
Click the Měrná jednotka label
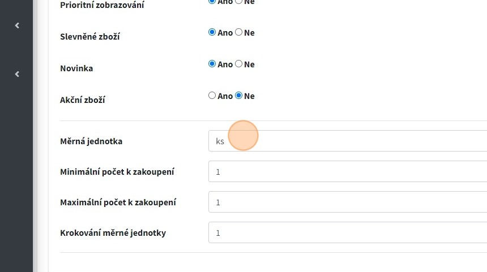(x=91, y=141)
